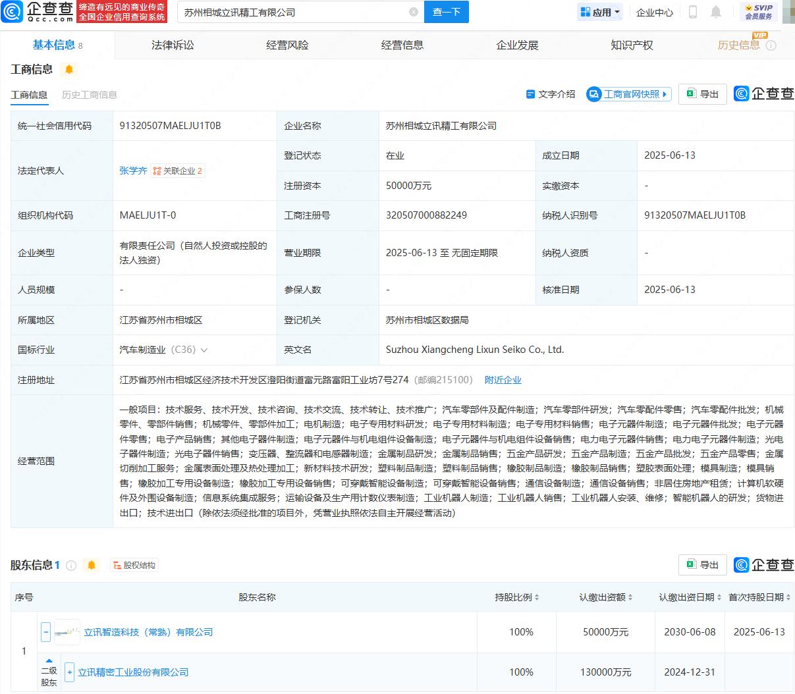Click the company name search field
This screenshot has height=694, width=795.
[x=293, y=12]
